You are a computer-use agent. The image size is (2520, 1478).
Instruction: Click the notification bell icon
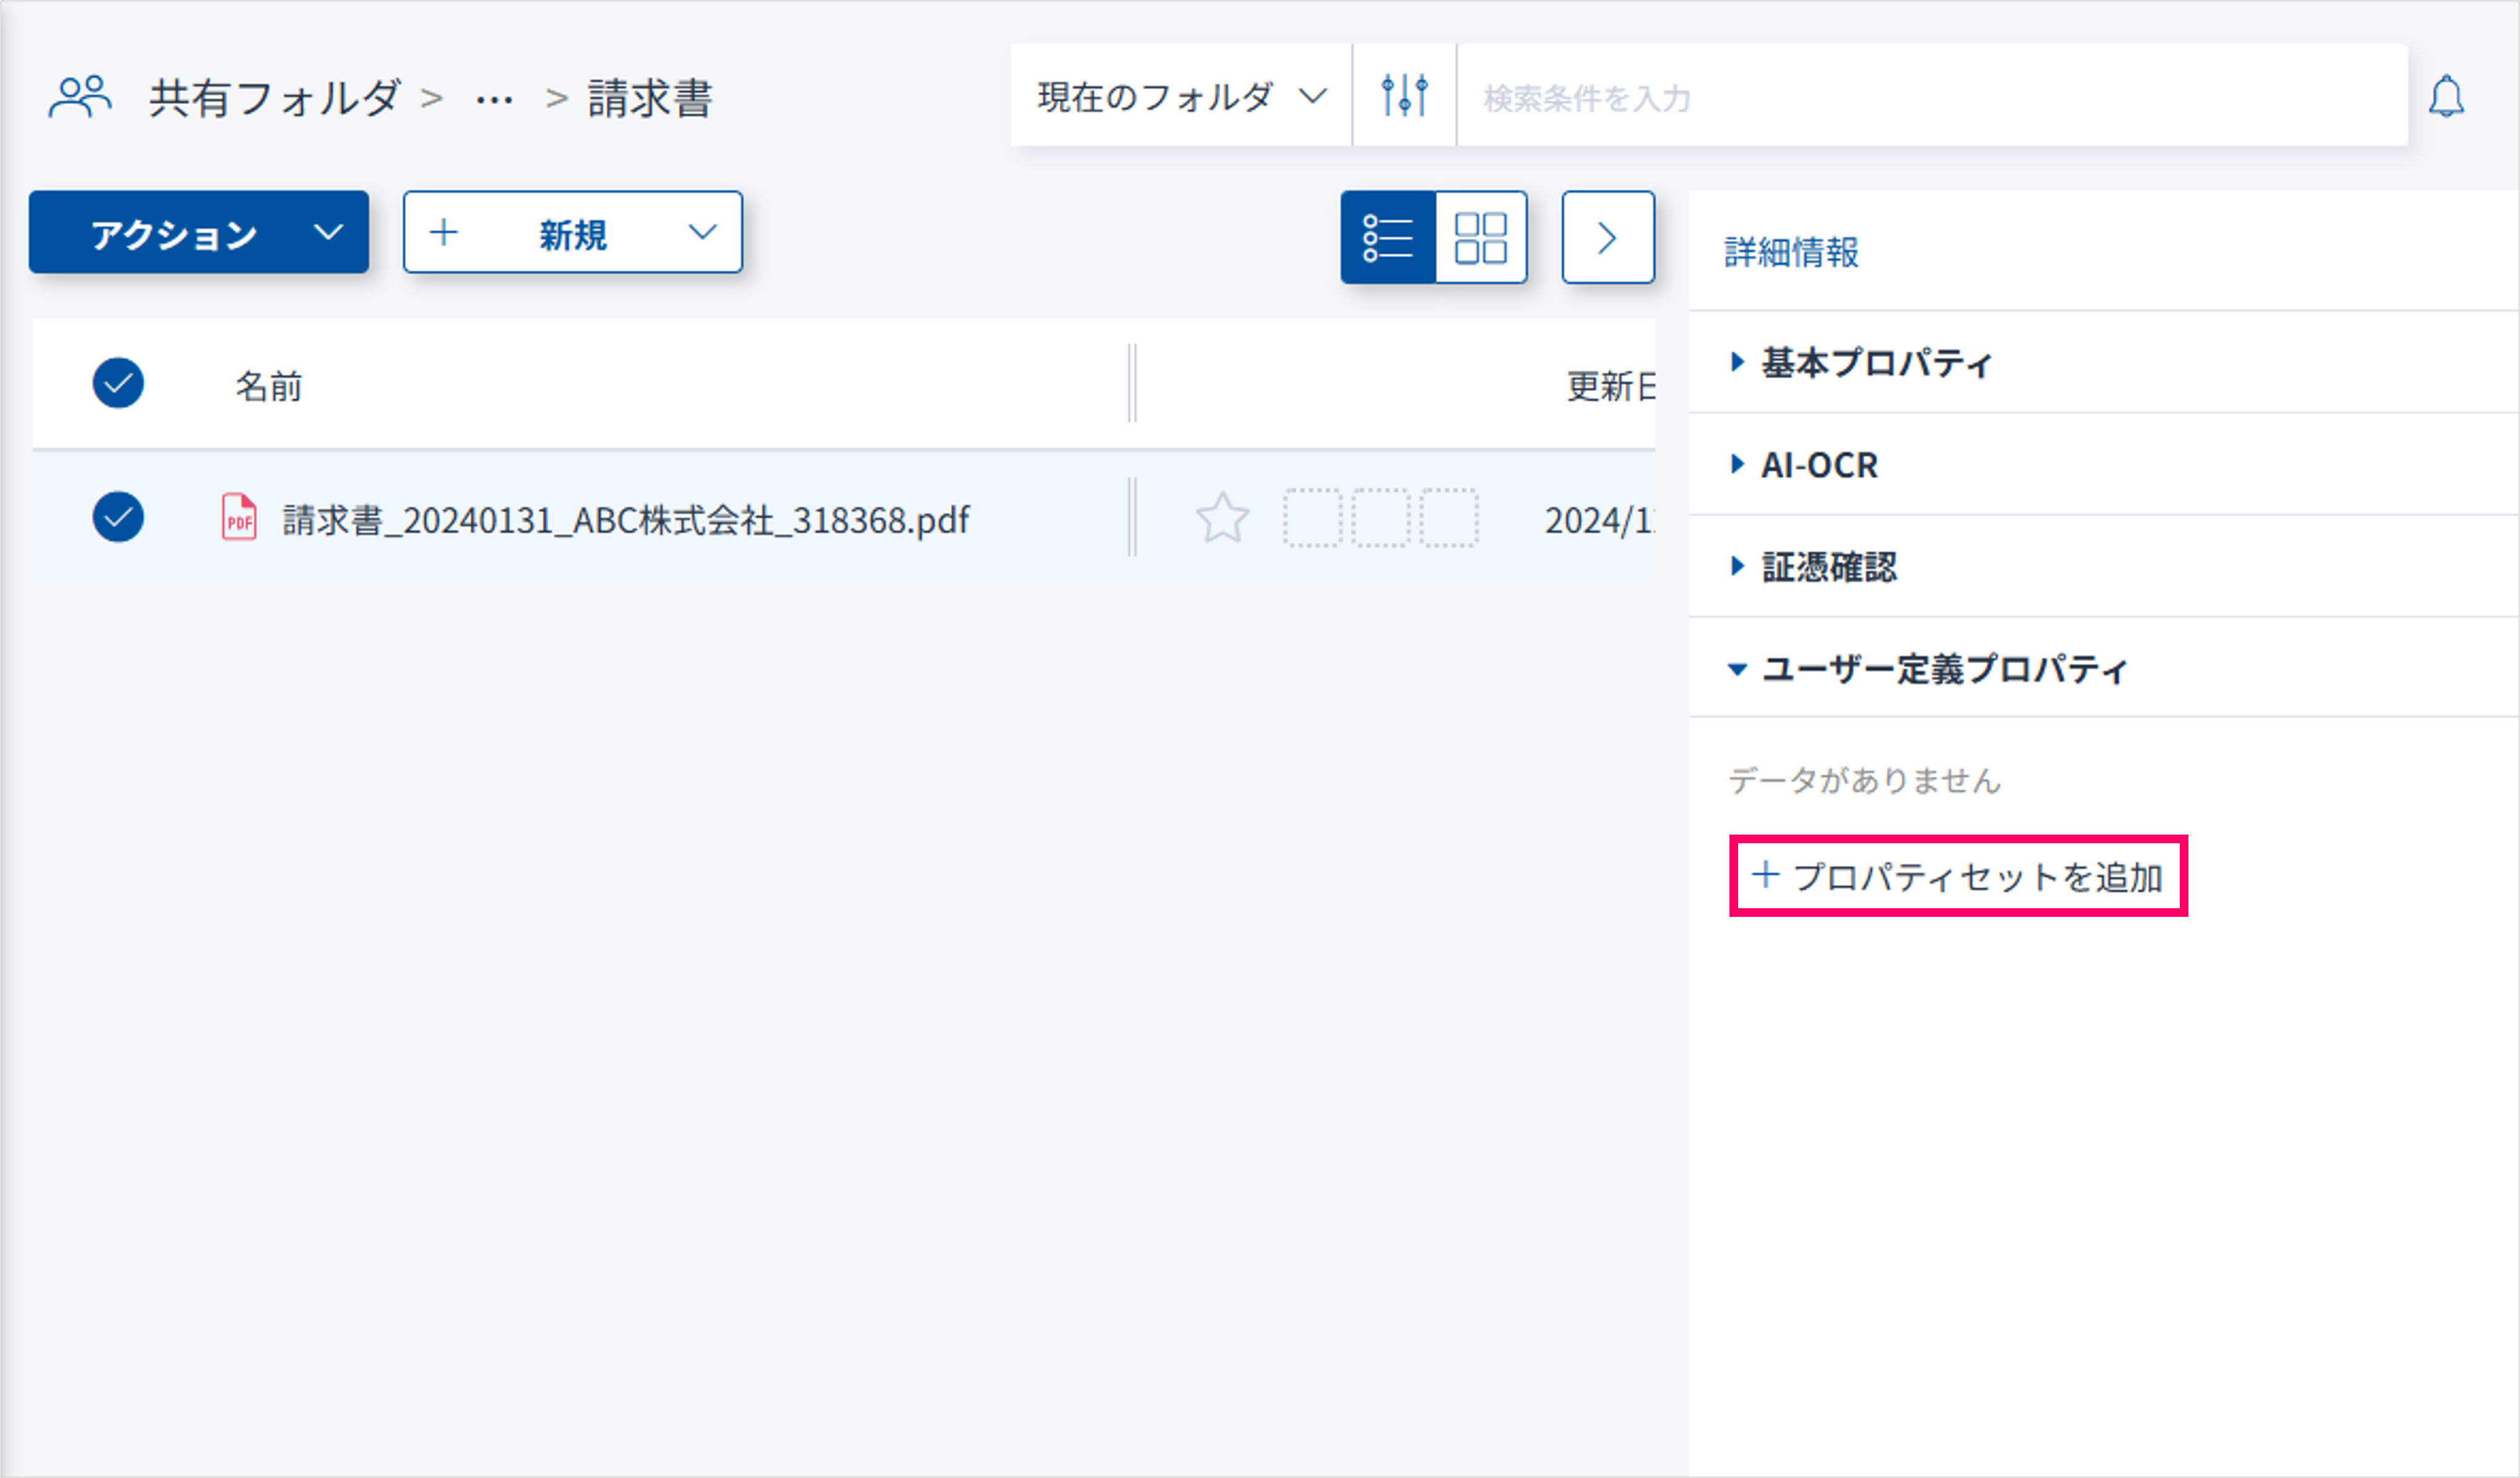point(2446,97)
